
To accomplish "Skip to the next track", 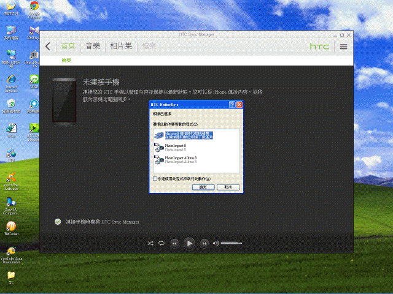I will pos(204,243).
